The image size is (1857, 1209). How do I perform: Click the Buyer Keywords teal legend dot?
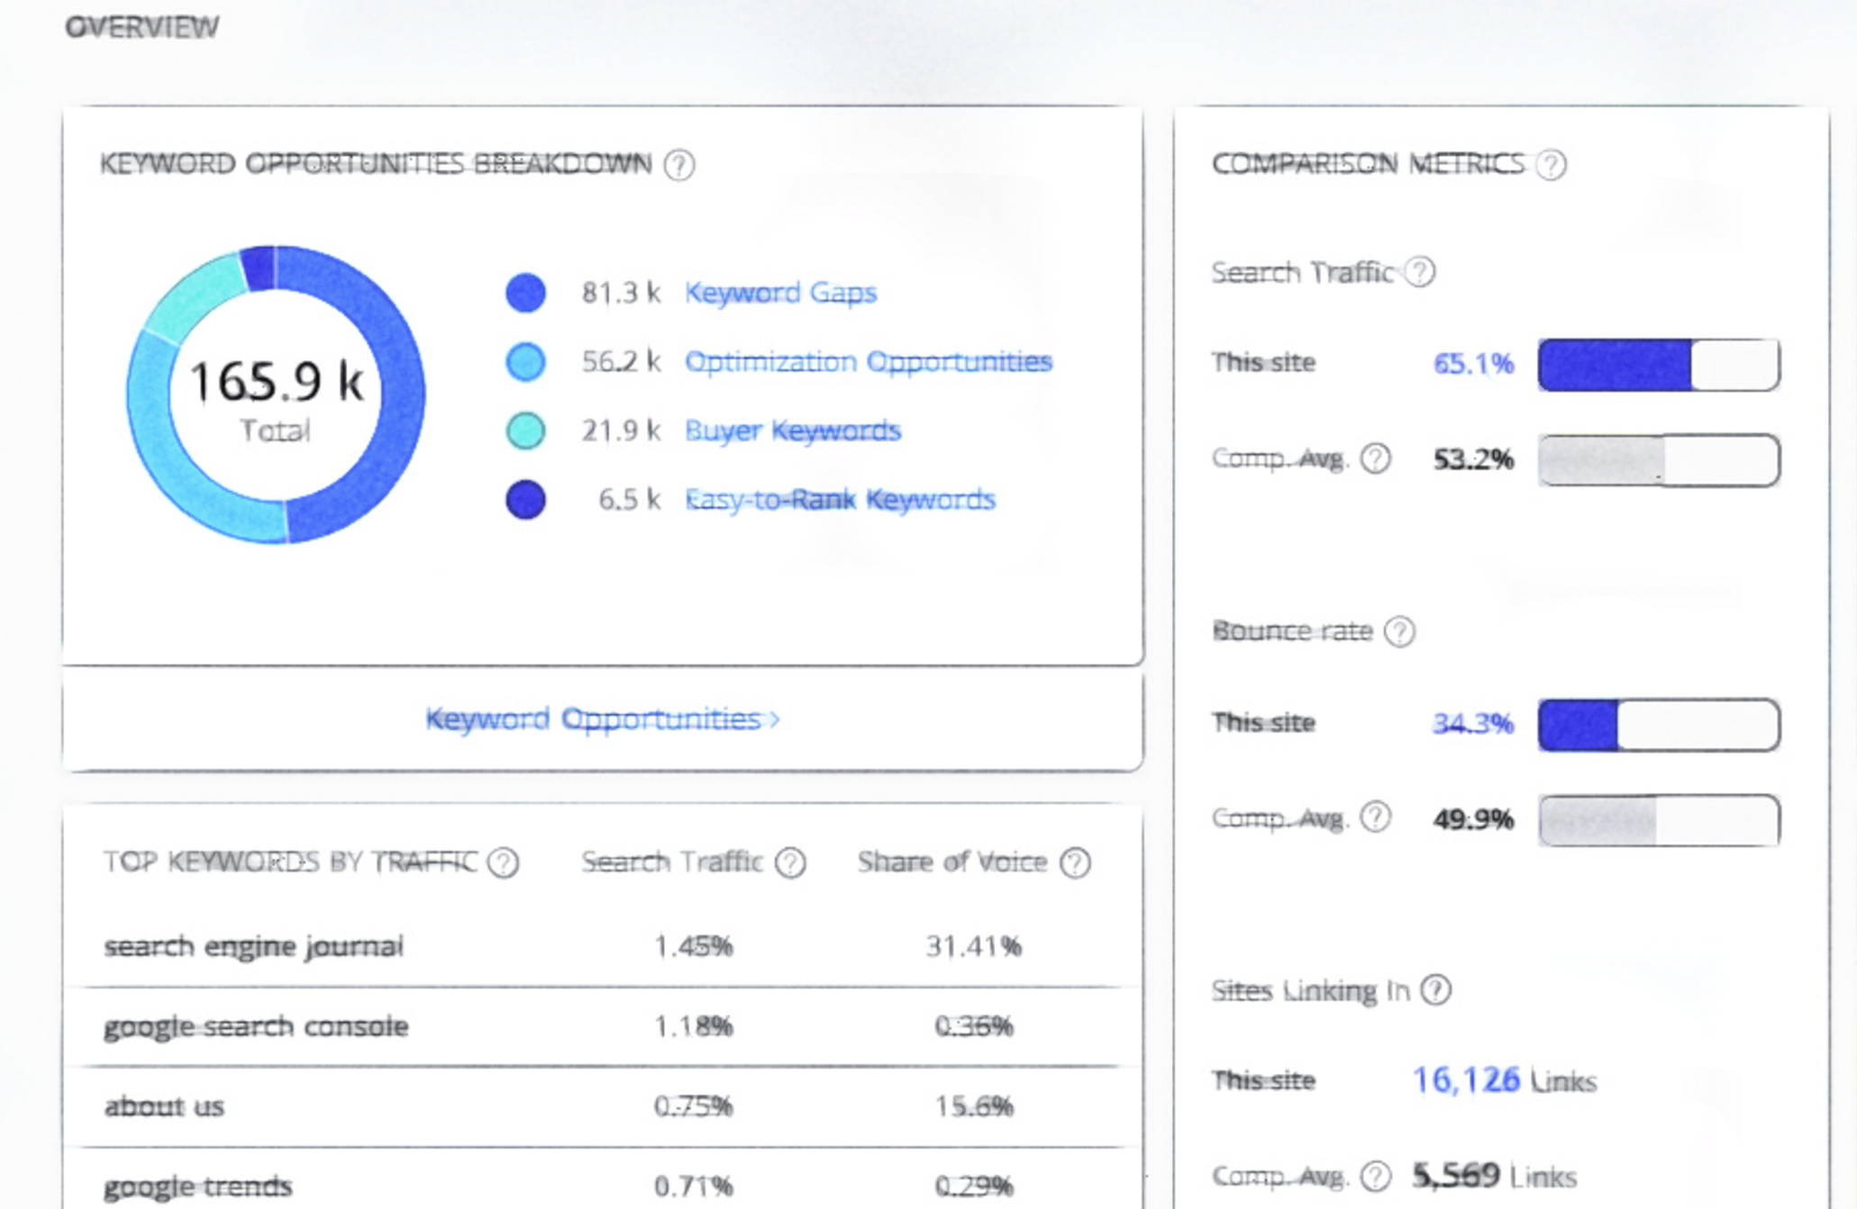[x=525, y=431]
